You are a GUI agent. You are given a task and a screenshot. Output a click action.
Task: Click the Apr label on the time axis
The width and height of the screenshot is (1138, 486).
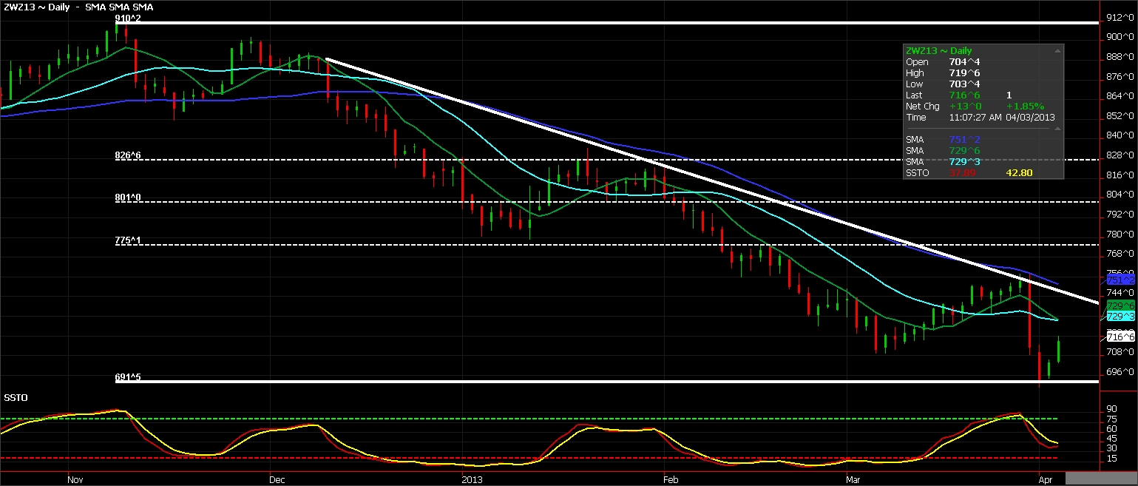click(1046, 479)
